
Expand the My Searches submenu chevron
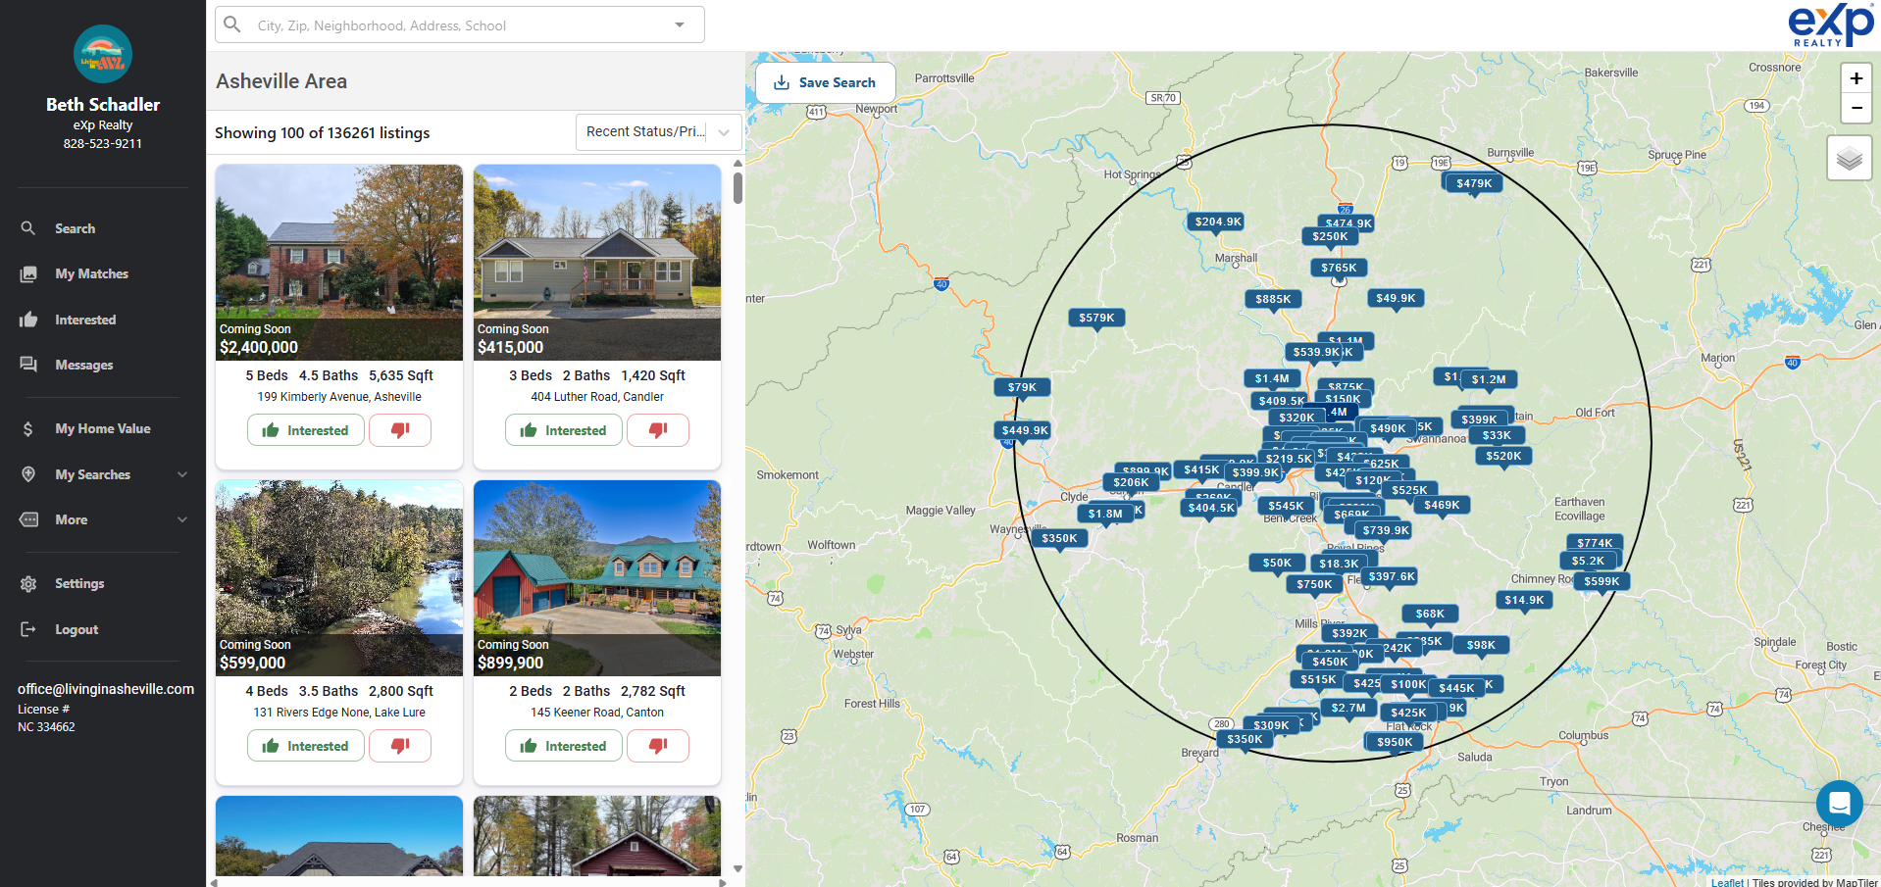(182, 474)
